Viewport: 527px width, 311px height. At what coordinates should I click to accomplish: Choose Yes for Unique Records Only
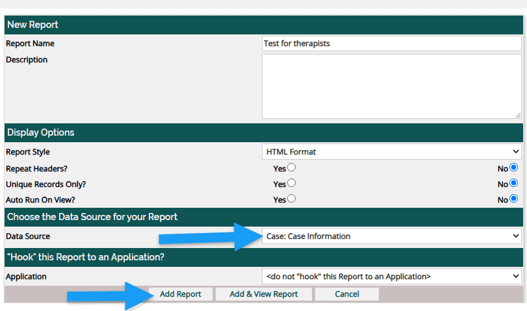point(291,183)
